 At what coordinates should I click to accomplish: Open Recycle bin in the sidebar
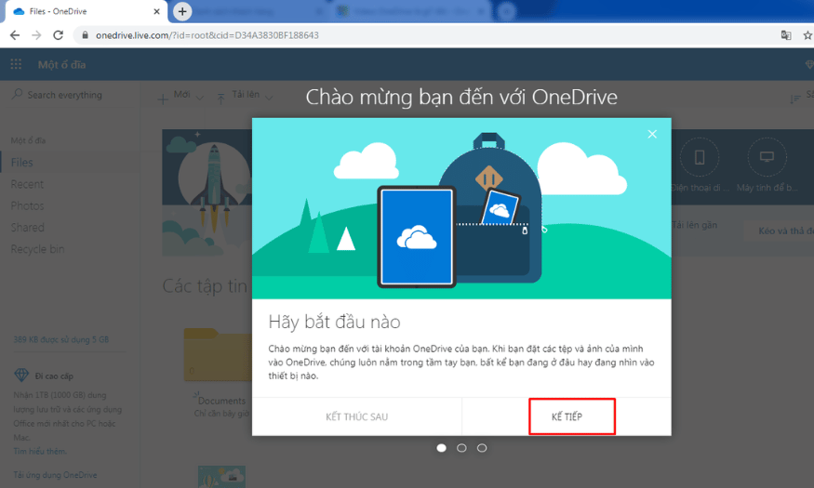pyautogui.click(x=37, y=249)
